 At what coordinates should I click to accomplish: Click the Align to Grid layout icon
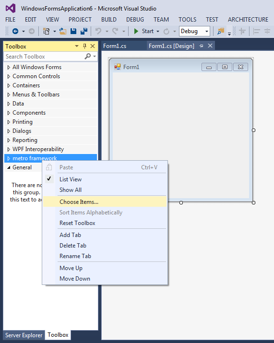[x=242, y=31]
